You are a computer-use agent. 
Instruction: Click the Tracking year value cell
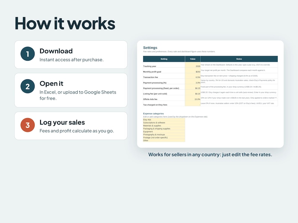coord(193,65)
